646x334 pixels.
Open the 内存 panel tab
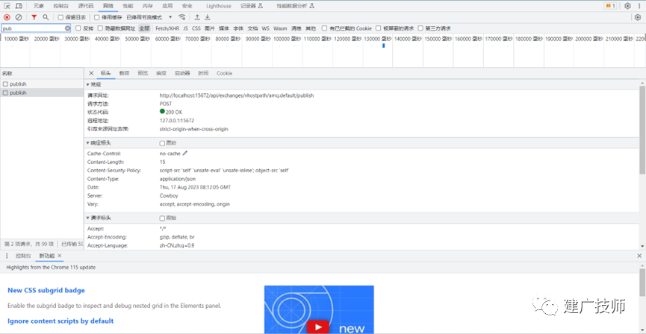pyautogui.click(x=147, y=6)
